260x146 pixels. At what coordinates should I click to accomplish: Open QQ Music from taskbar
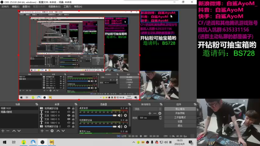click(x=23, y=142)
